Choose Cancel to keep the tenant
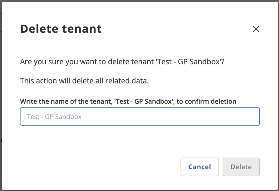Screen dimensions: 279x191 coord(199,167)
